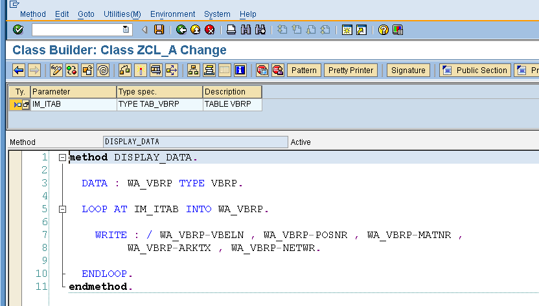Open the Method menu

[32, 14]
